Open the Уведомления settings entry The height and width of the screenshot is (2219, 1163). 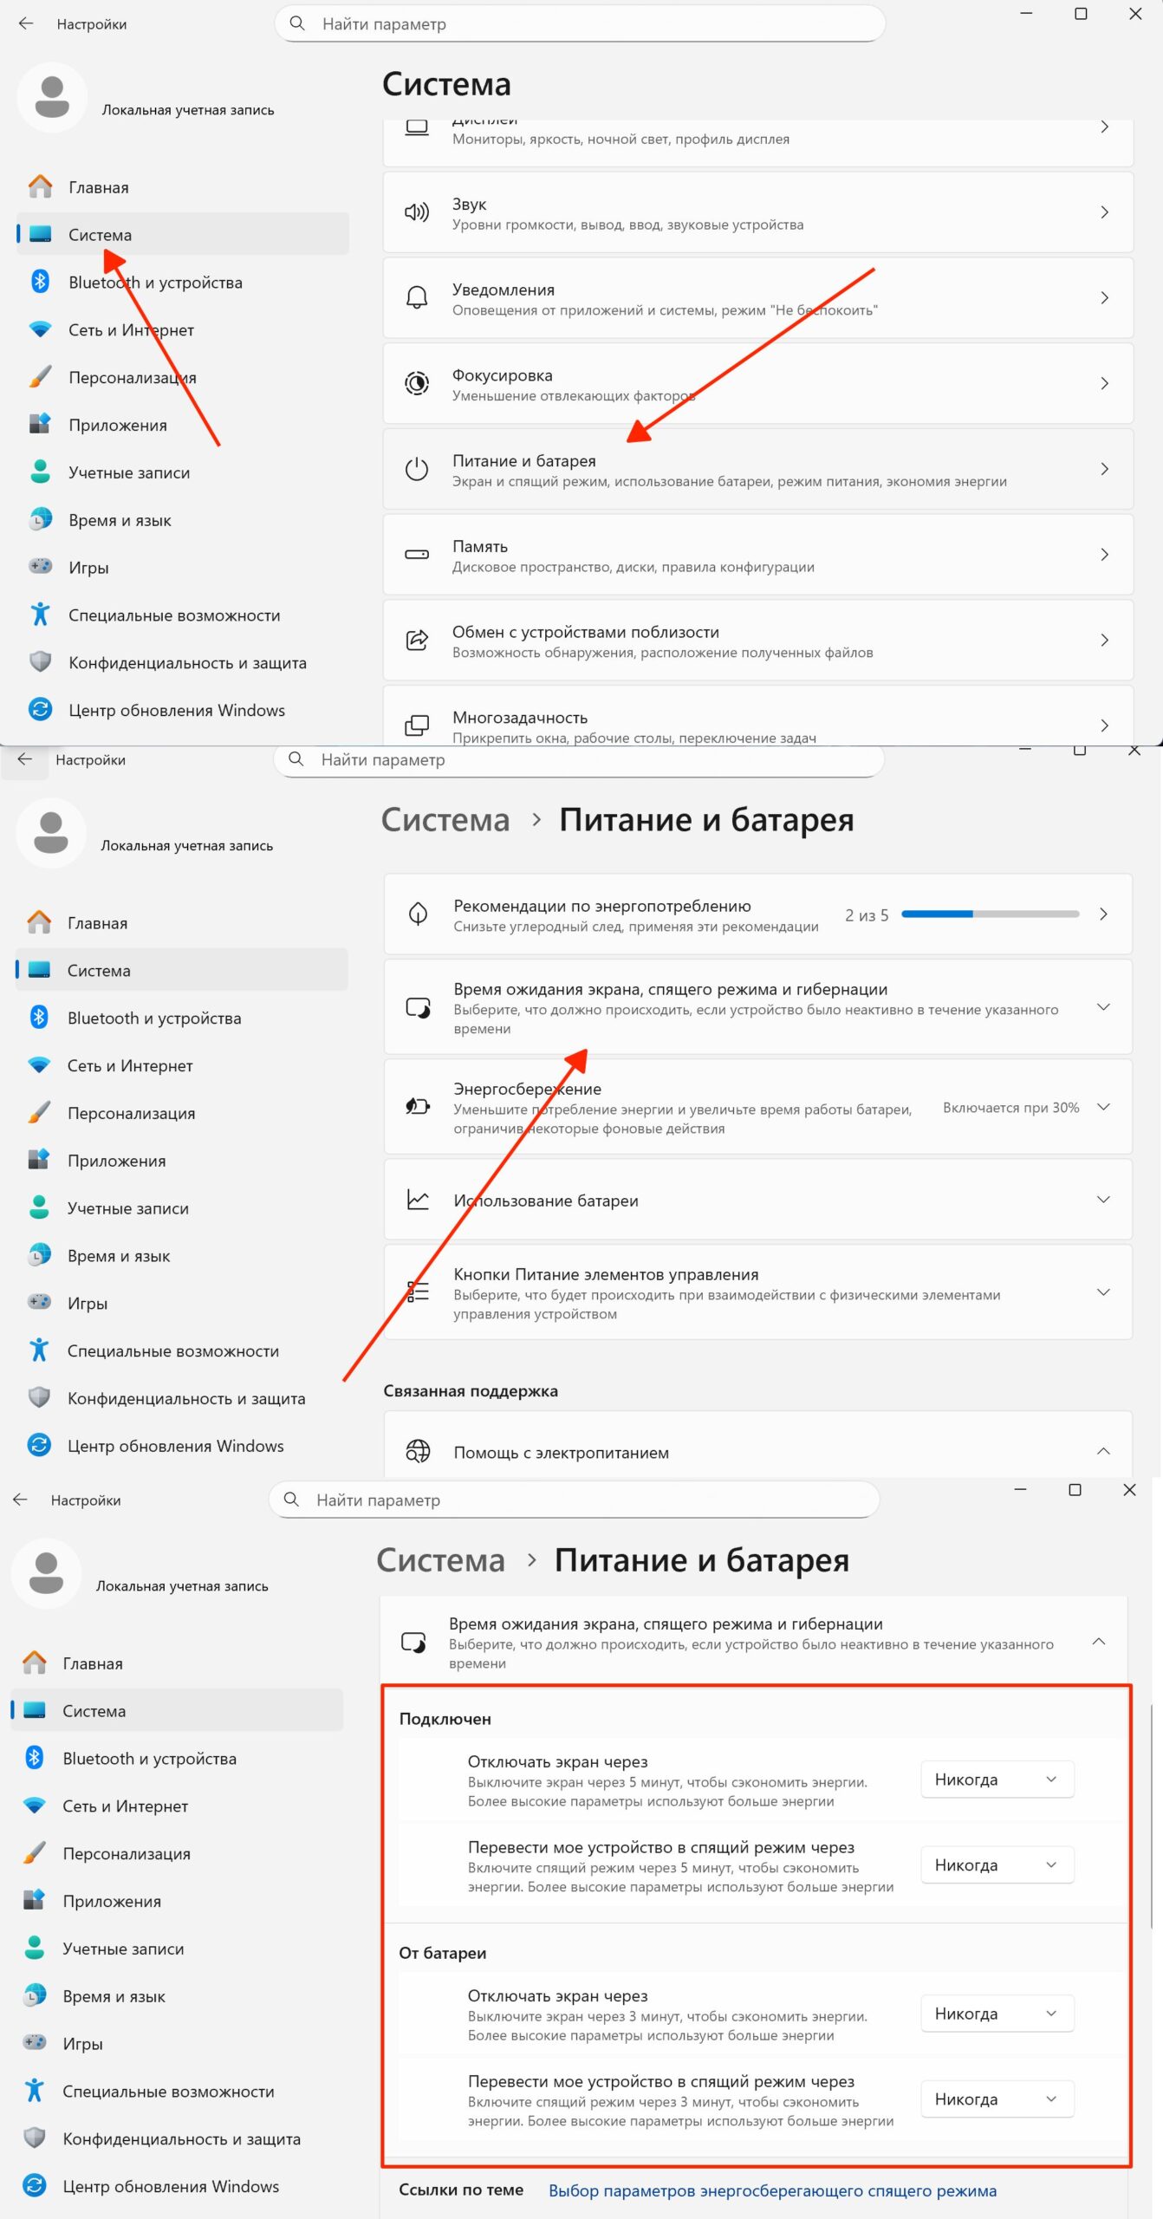[758, 297]
